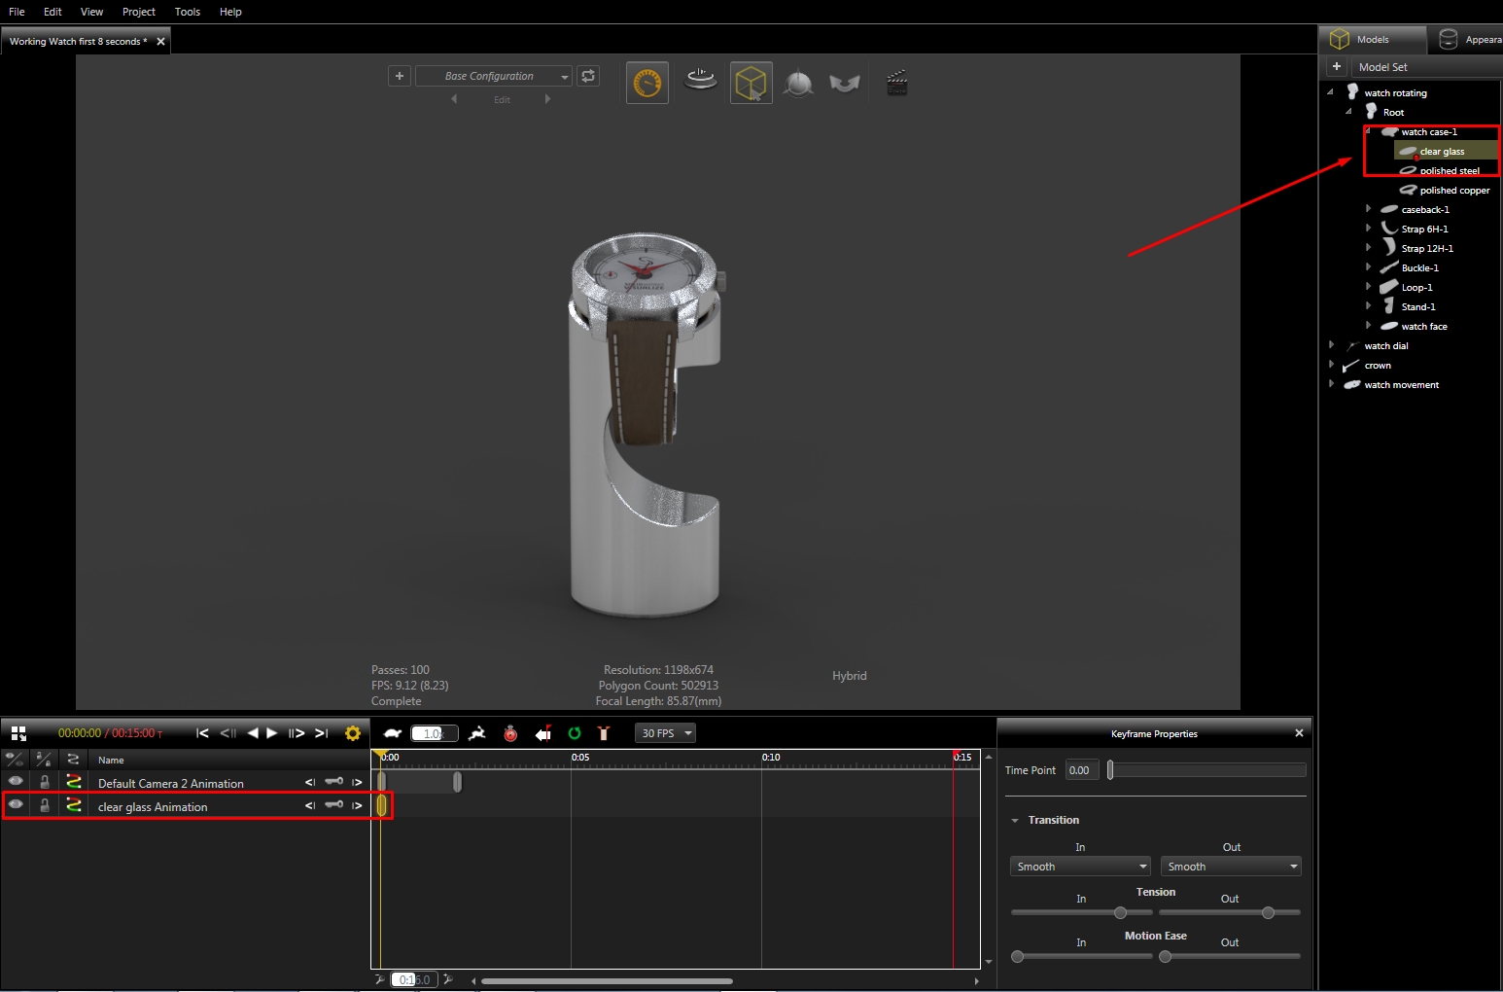This screenshot has width=1503, height=992.
Task: Open the 30 FPS frame rate dropdown
Action: point(666,733)
